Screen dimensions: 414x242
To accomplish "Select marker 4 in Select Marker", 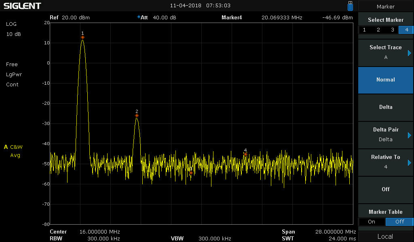I will point(406,30).
